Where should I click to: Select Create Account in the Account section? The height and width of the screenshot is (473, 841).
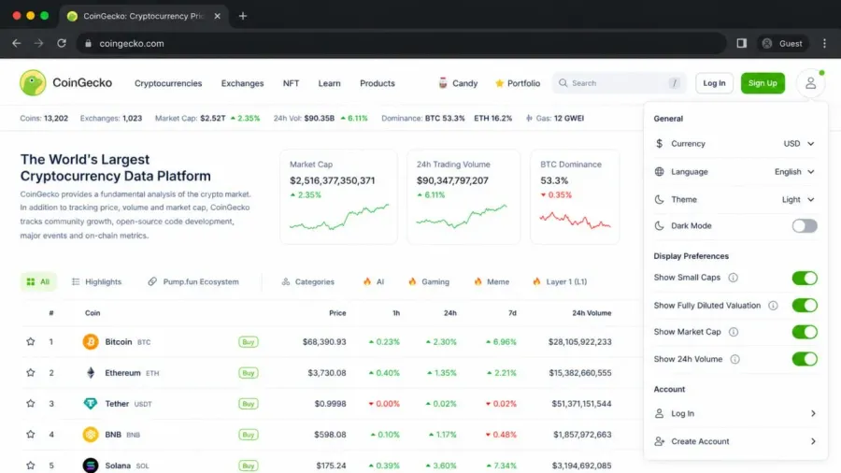pos(735,441)
